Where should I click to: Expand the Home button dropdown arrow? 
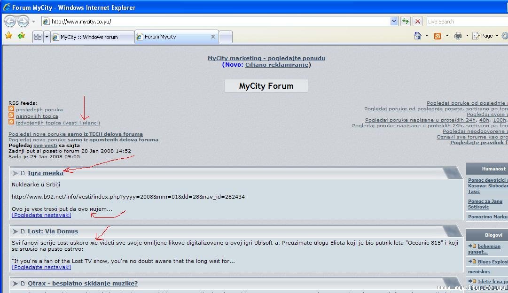tap(427, 36)
